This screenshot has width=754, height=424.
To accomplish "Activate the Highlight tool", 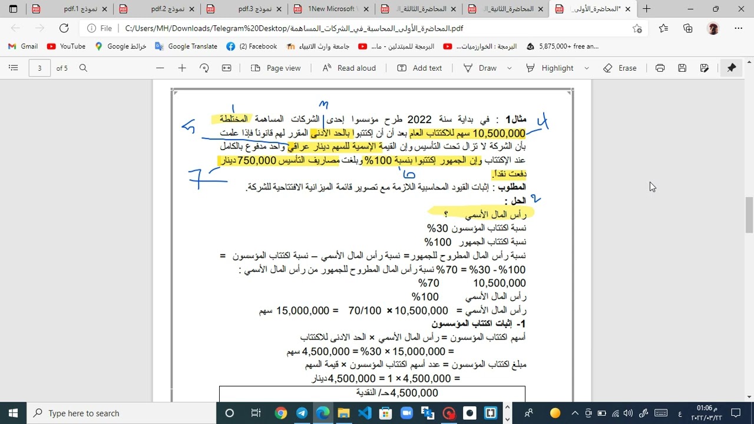I will (x=550, y=68).
